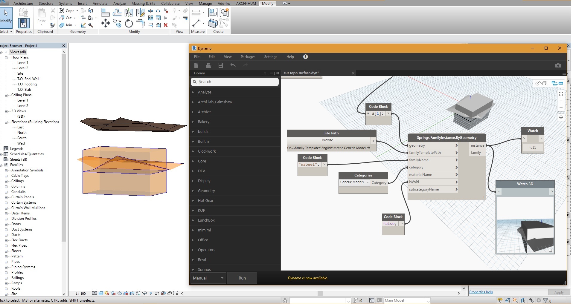Switch to the Massing & Site ribbon tab
This screenshot has width=573, height=304.
pyautogui.click(x=143, y=4)
